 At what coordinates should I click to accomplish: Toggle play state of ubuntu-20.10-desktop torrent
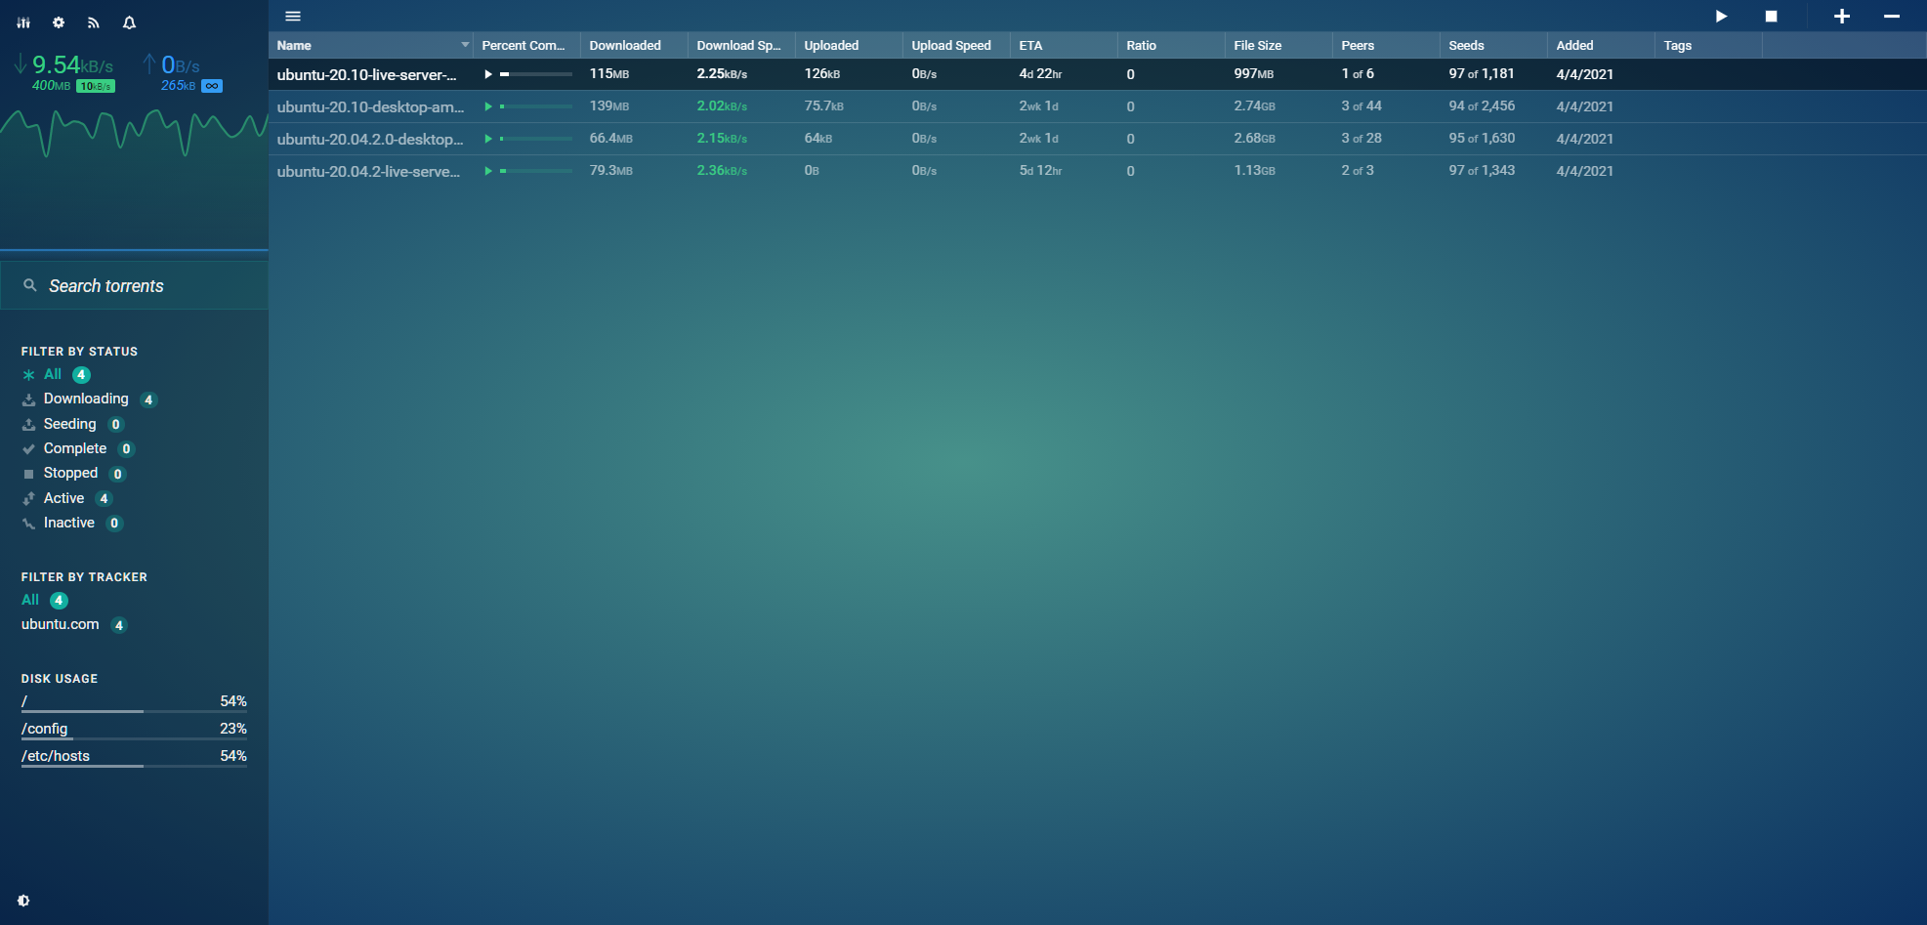tap(488, 106)
